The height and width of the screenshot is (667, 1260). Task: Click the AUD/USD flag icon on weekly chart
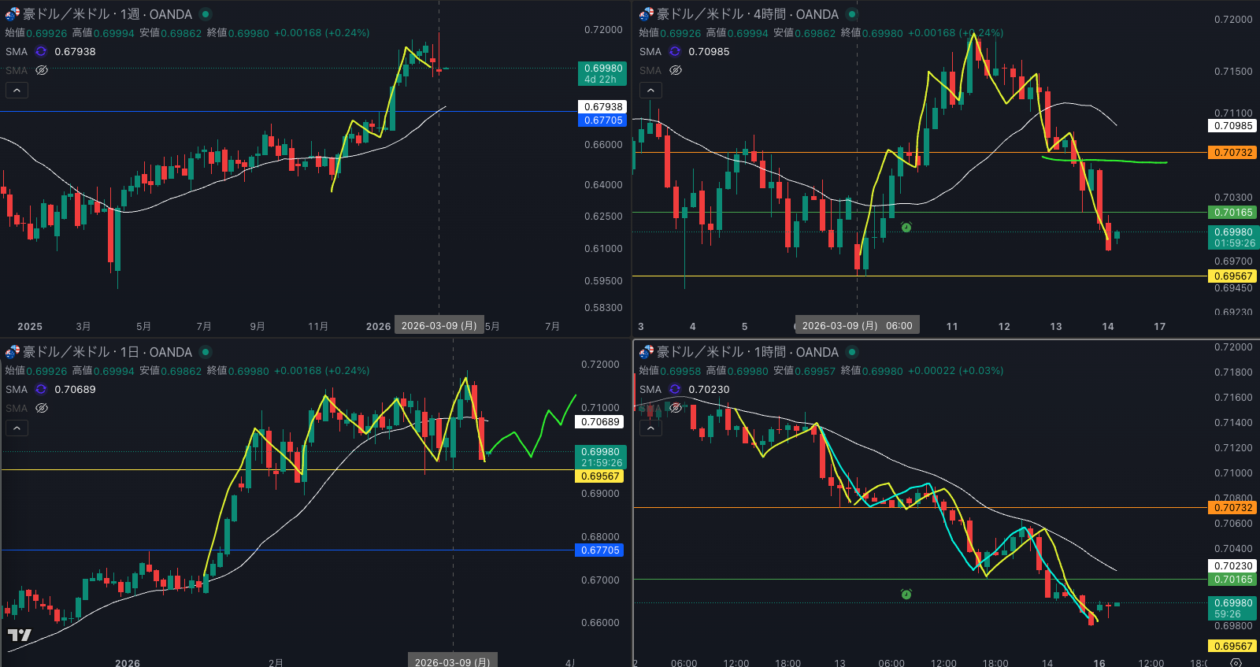13,14
